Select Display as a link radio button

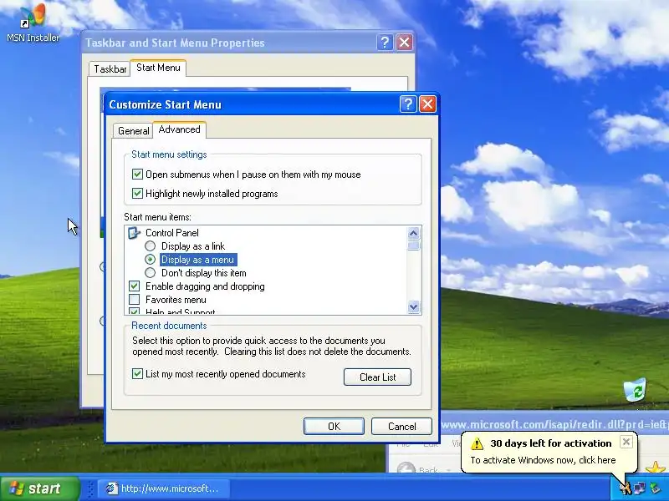point(151,245)
